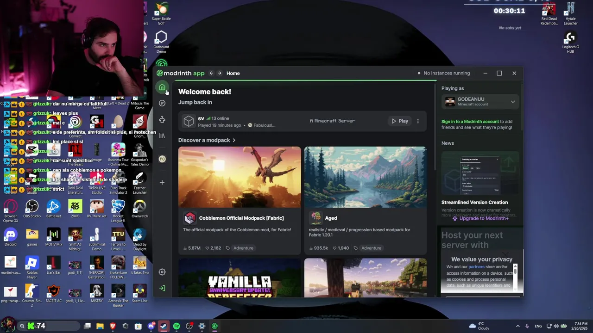Open File Explorer from the taskbar
The height and width of the screenshot is (333, 593).
[100, 326]
